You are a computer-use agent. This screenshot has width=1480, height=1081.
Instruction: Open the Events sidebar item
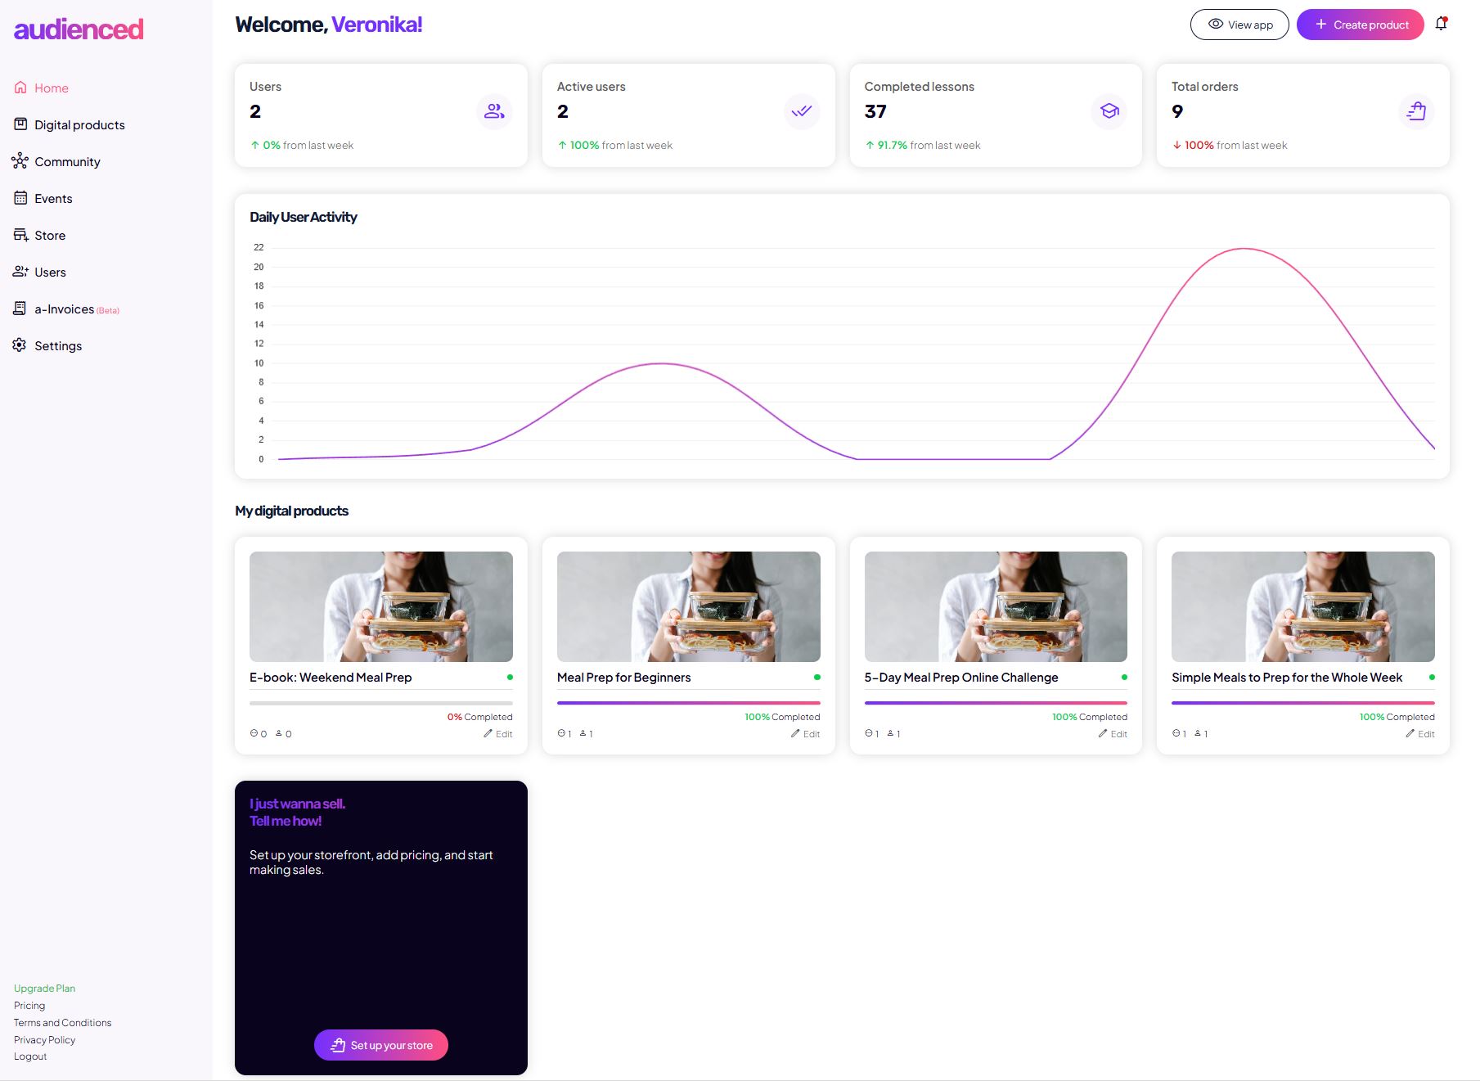tap(53, 199)
